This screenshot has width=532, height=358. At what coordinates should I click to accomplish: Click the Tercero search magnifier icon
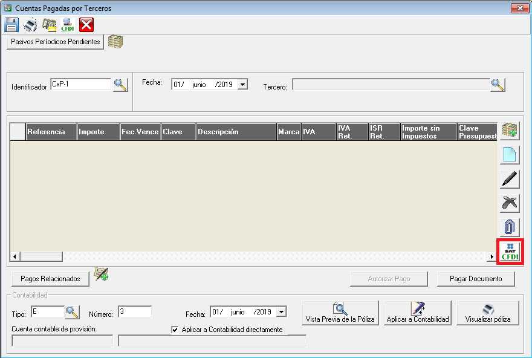(498, 85)
